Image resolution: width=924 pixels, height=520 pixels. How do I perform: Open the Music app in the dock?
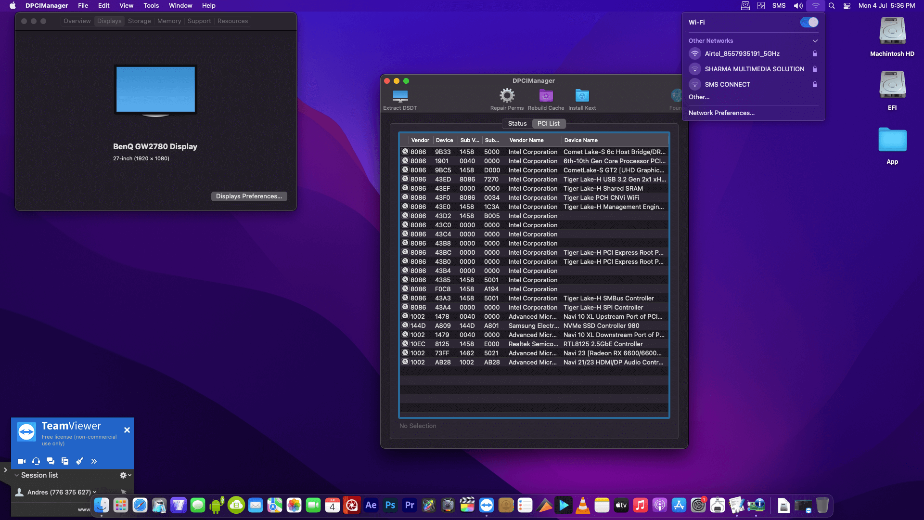(x=641, y=505)
